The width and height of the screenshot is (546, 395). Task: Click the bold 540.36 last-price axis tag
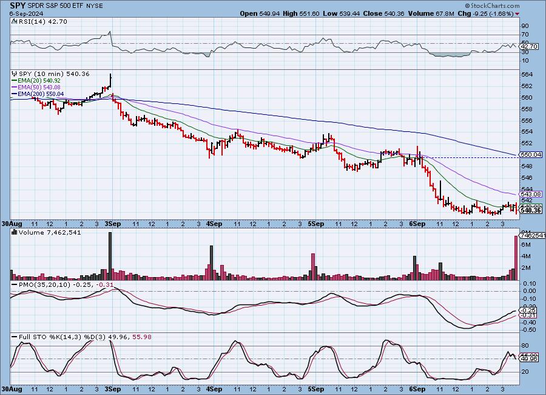pos(531,210)
